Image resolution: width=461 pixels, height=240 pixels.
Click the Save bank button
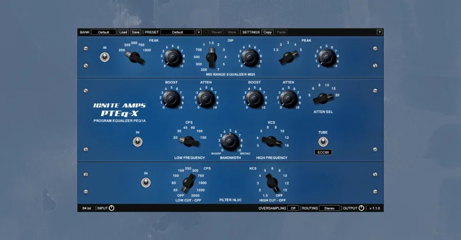tap(136, 32)
